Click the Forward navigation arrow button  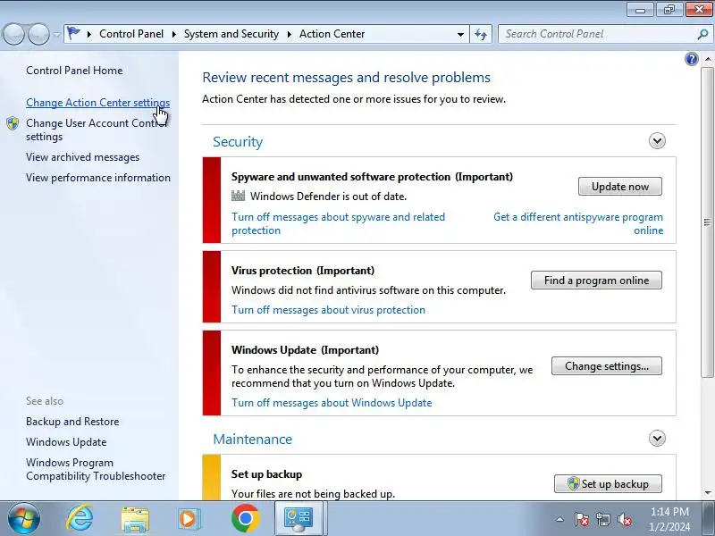pyautogui.click(x=39, y=34)
